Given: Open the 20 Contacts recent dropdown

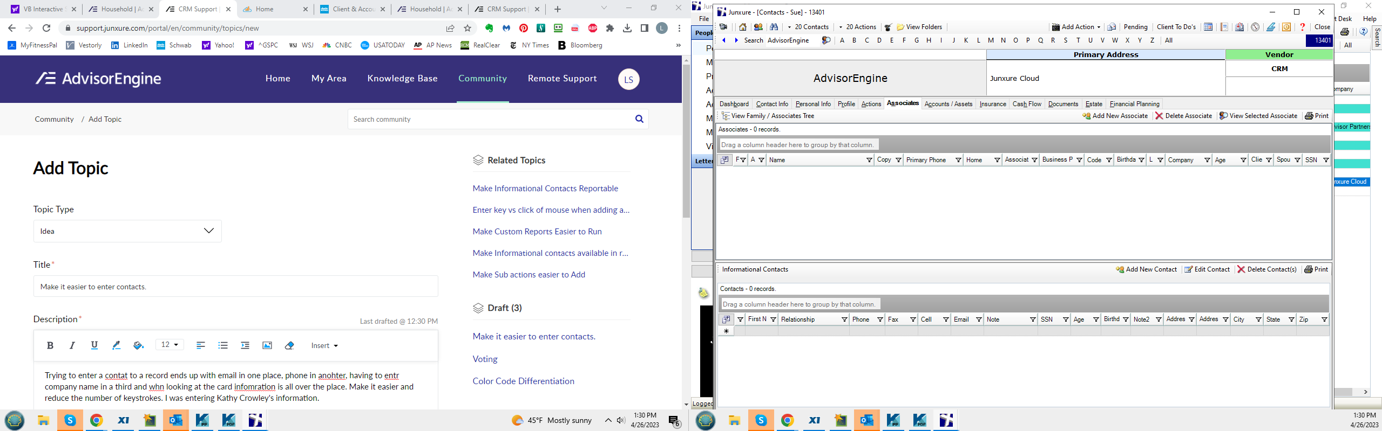Looking at the screenshot, I should tap(808, 27).
